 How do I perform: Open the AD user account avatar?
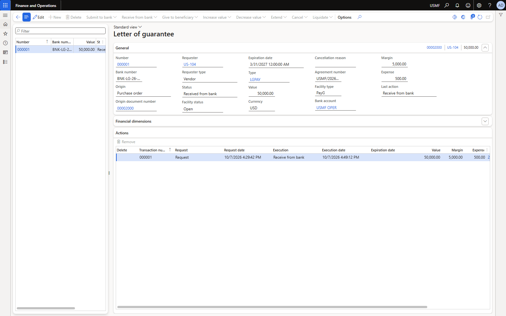point(501,5)
